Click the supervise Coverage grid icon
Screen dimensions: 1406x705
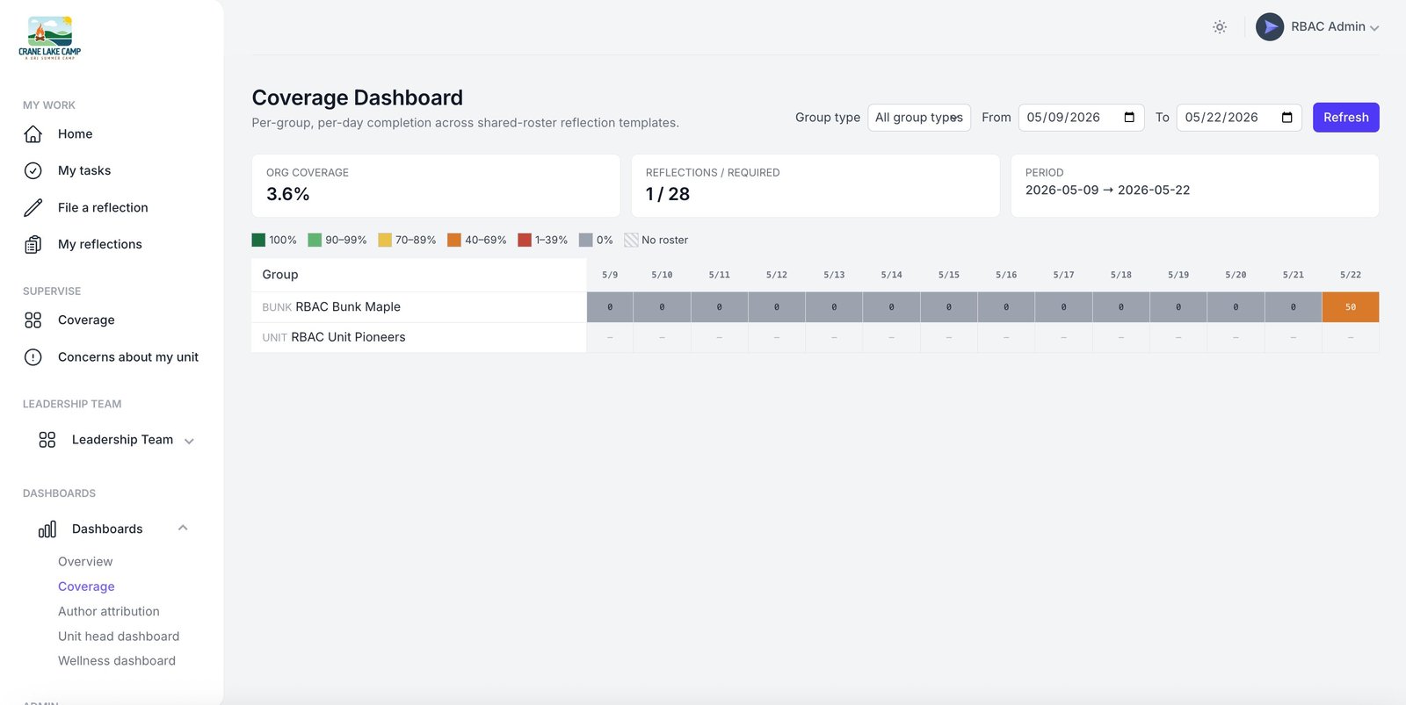point(33,320)
